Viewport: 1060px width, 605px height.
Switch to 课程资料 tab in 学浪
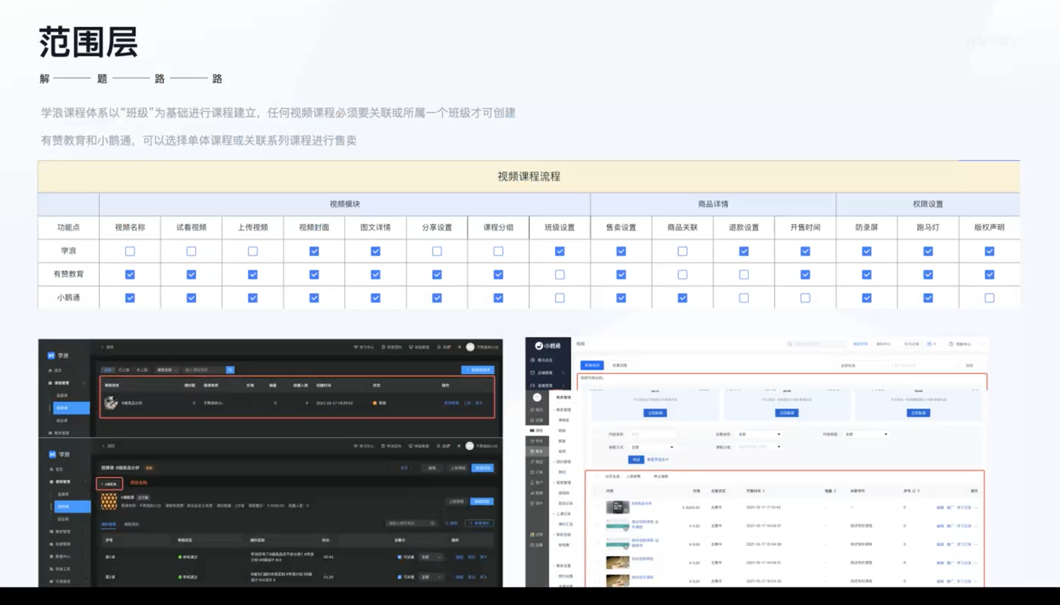pyautogui.click(x=131, y=524)
